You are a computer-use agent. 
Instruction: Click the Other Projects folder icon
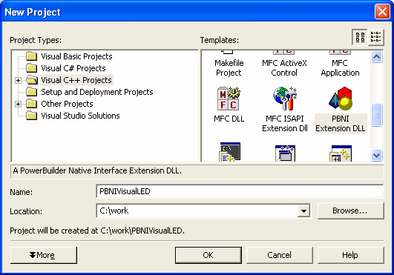[x=32, y=104]
